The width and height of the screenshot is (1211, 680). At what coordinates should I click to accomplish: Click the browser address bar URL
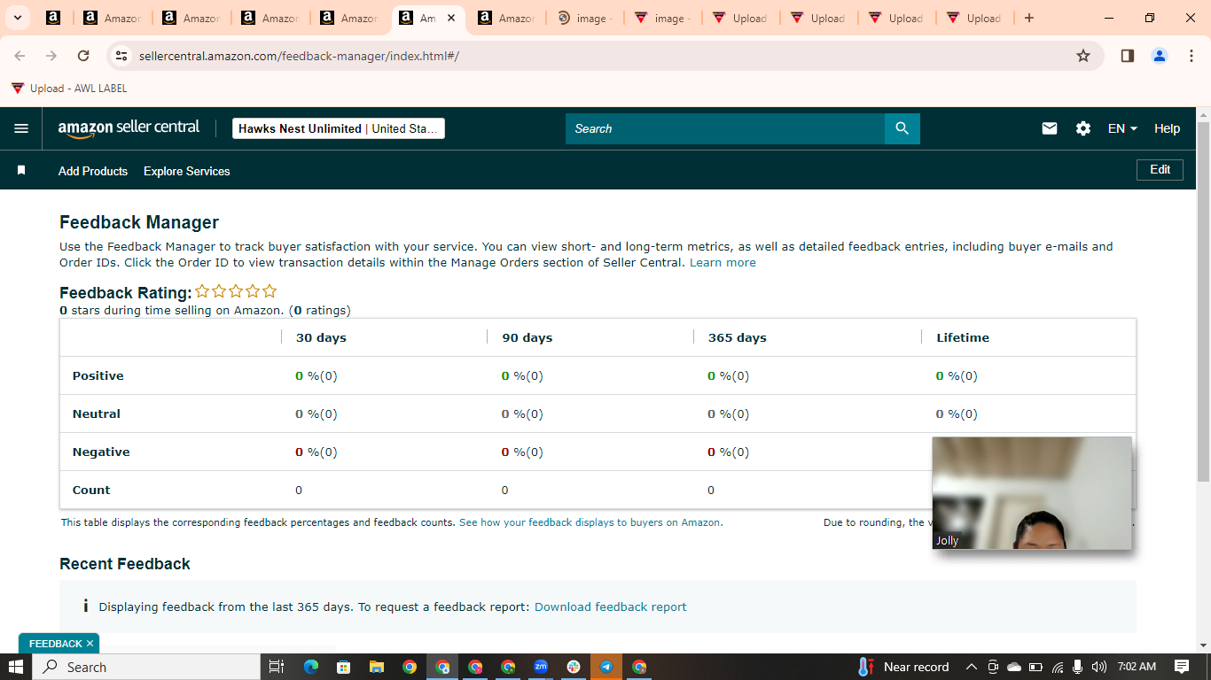(299, 56)
